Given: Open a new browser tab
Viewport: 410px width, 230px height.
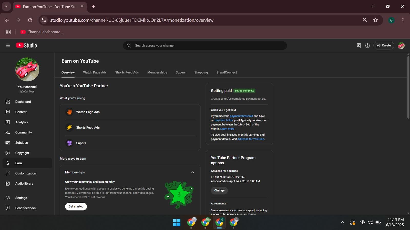Looking at the screenshot, I should click(x=94, y=6).
